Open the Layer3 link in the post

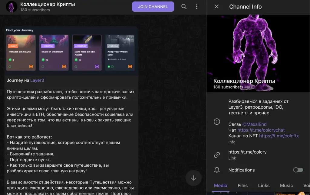(x=37, y=80)
